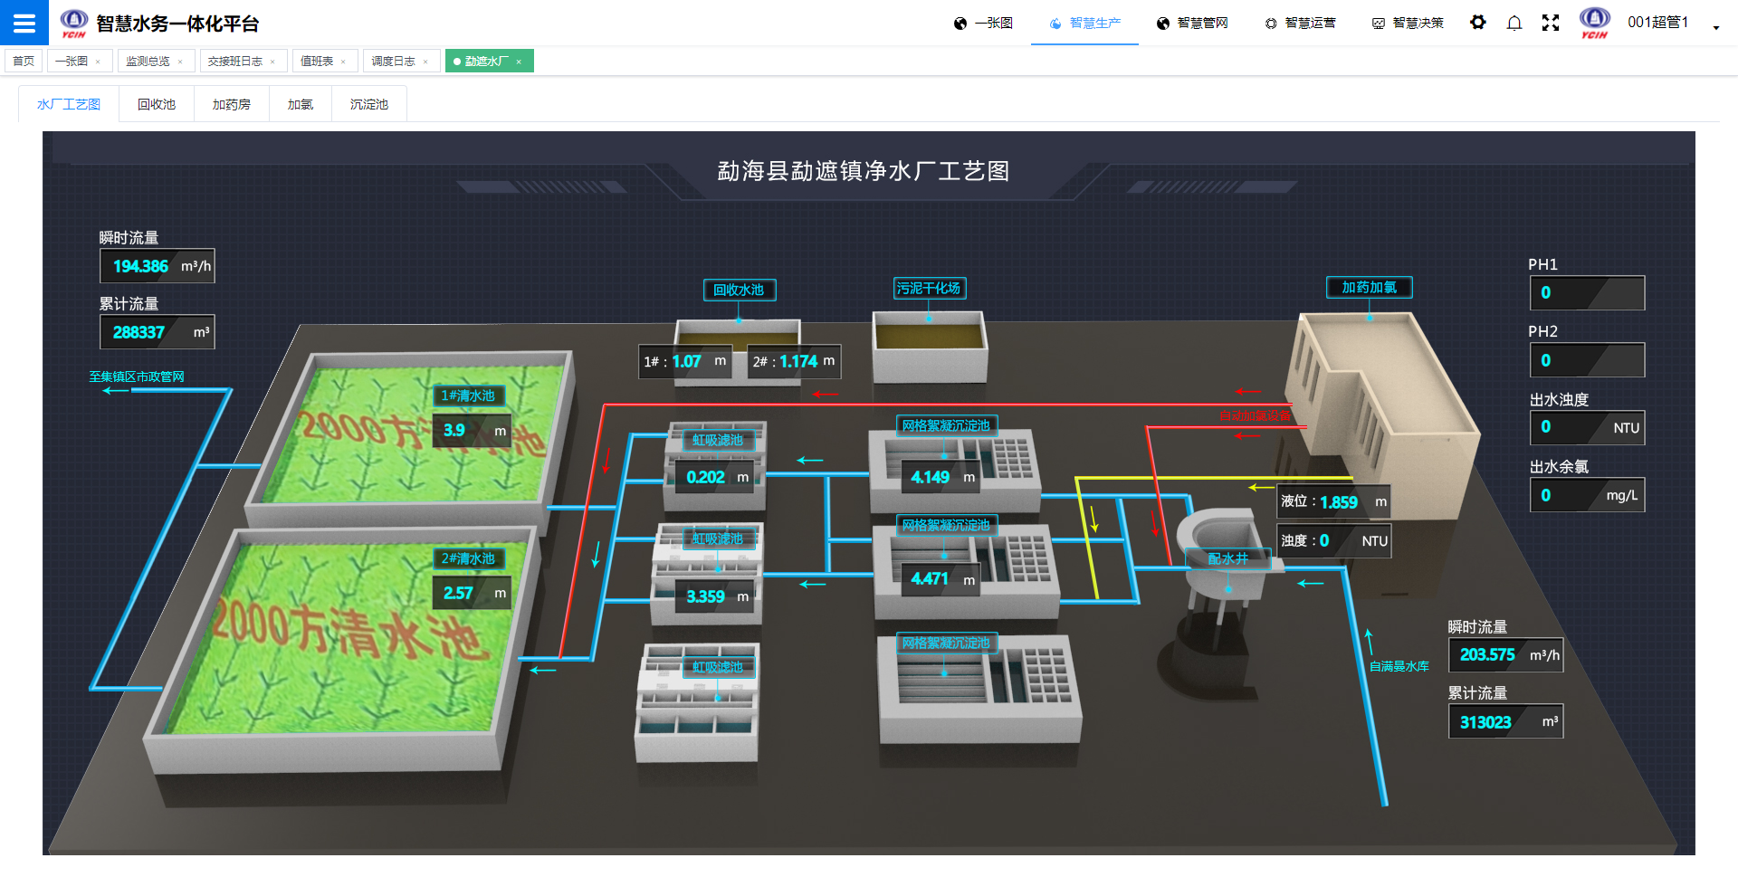Switch to the 沉淀池 tab

(368, 104)
